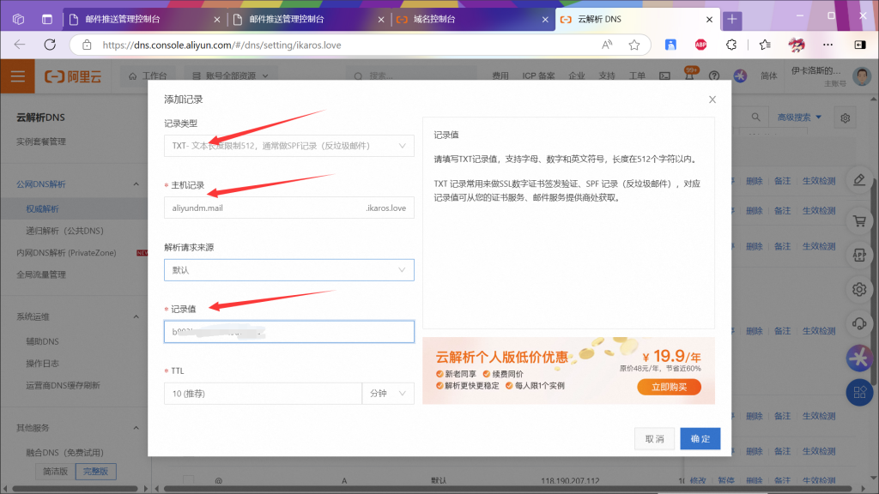Click the 取消 button
879x494 pixels.
pyautogui.click(x=654, y=438)
